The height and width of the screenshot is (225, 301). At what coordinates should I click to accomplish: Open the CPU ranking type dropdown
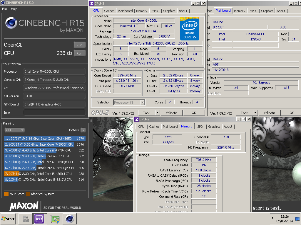coord(15,130)
